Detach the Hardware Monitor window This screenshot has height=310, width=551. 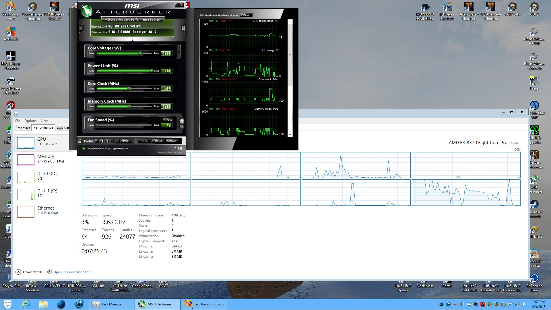[246, 15]
